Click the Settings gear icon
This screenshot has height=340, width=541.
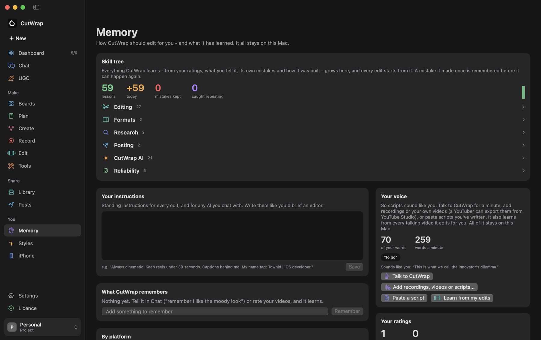pyautogui.click(x=11, y=296)
